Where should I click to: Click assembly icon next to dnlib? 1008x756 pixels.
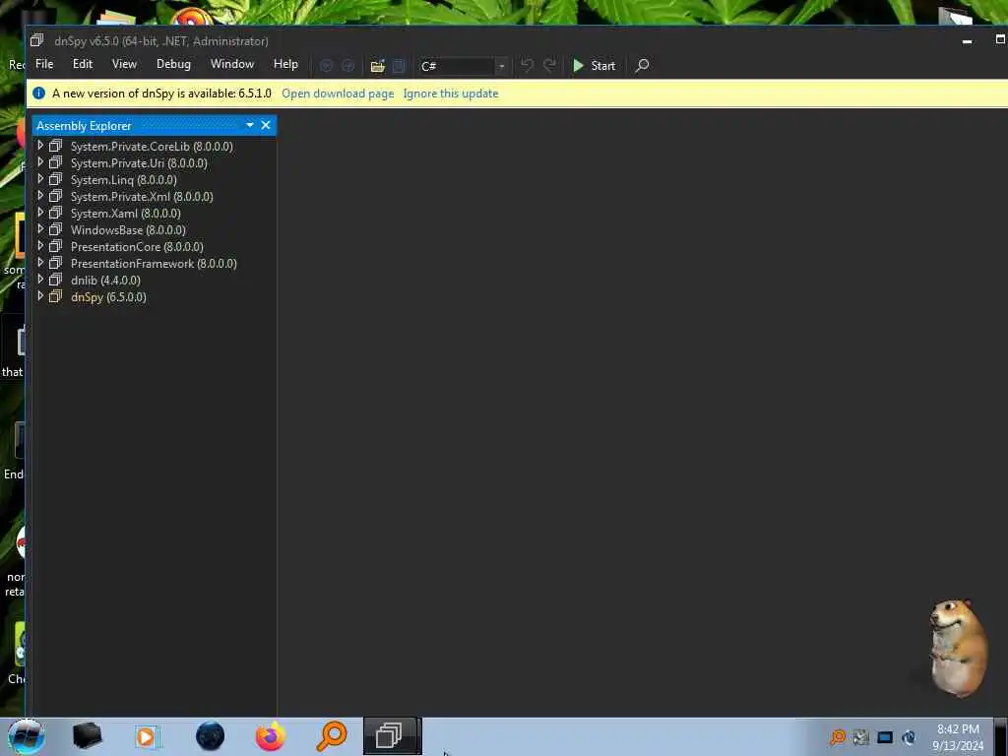tap(56, 280)
